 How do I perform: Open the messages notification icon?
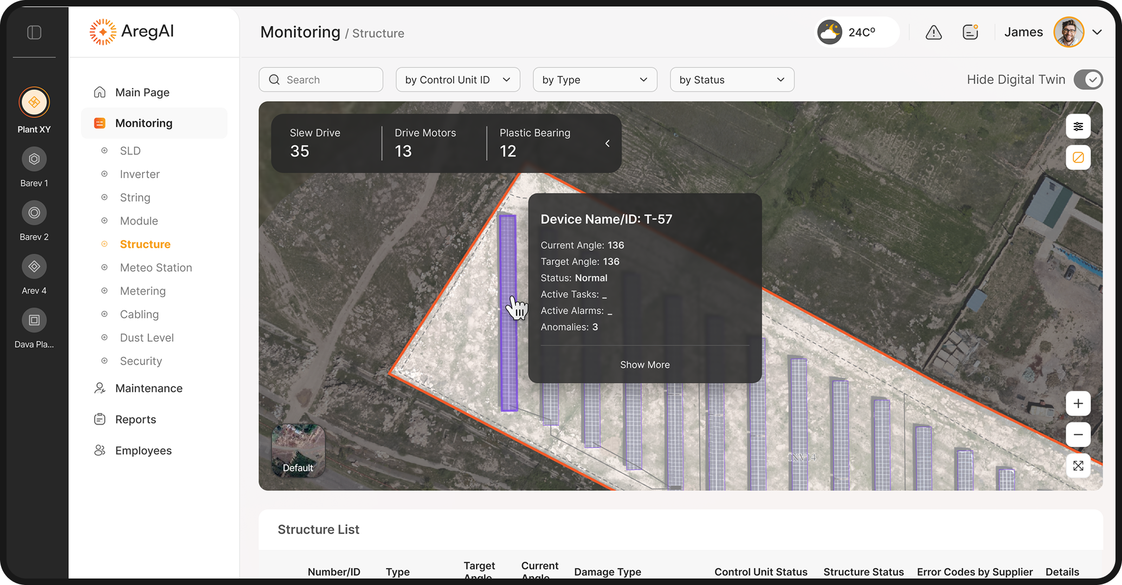[970, 32]
